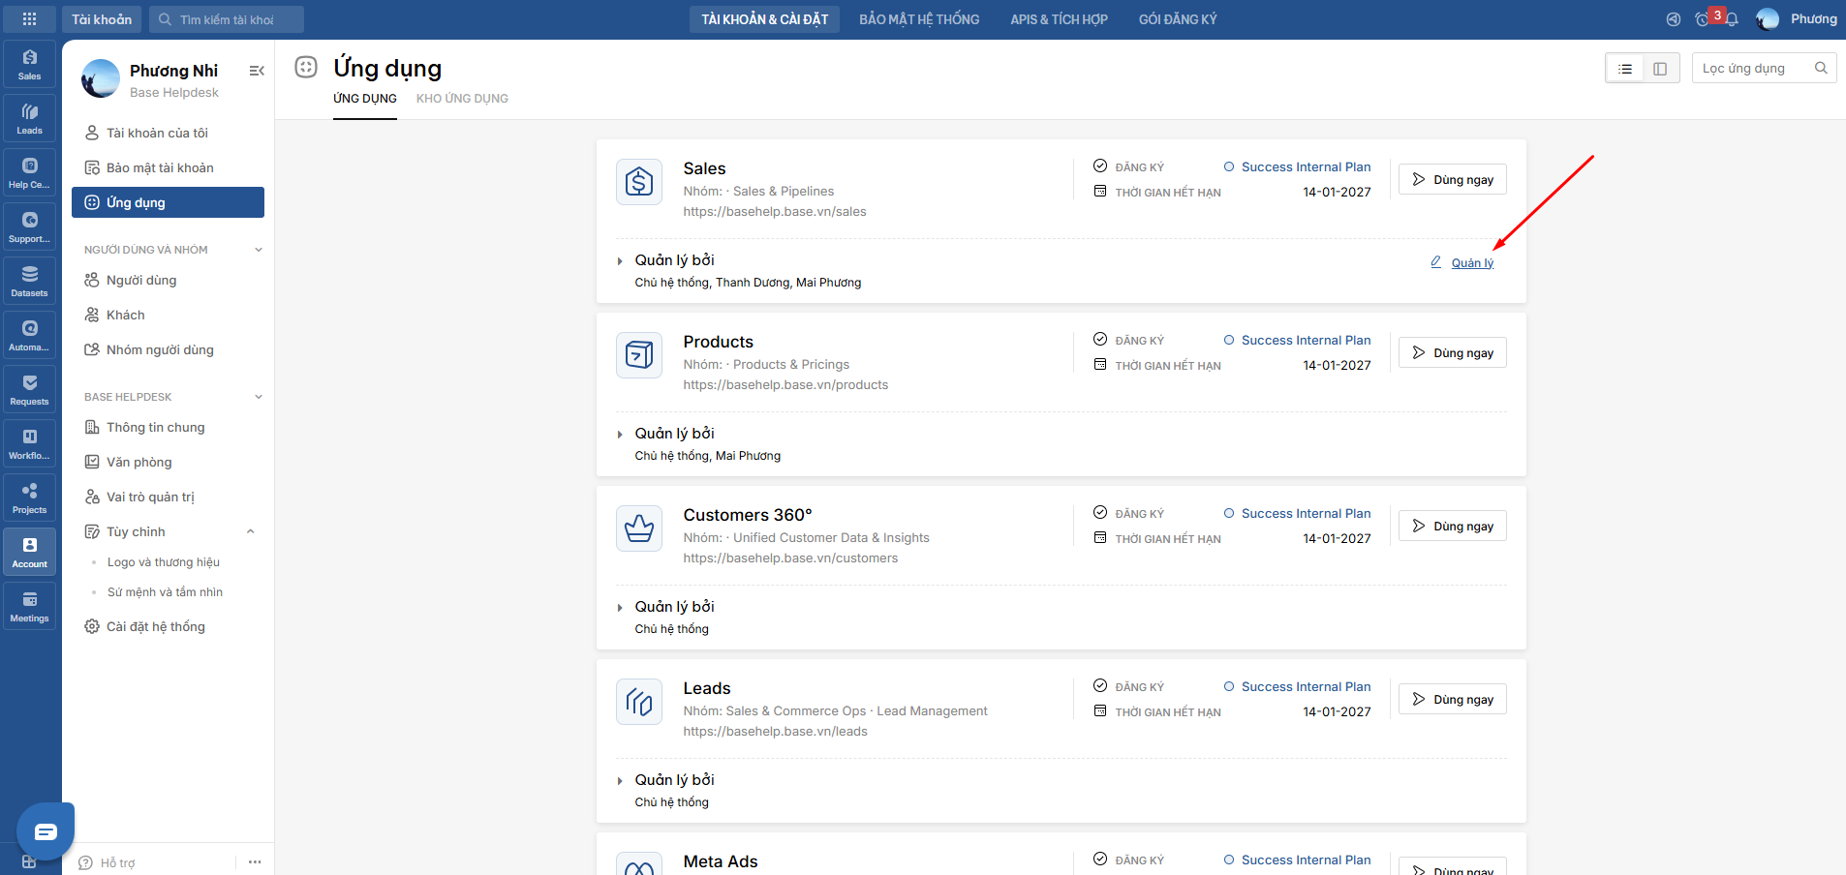Click the send/share icon in top bar
The width and height of the screenshot is (1846, 875).
tap(1673, 19)
